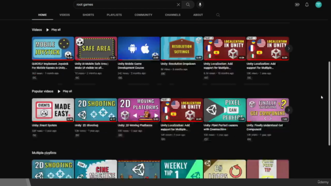Screen dimensions: 331x186
Task: Click play icon beside Popular videos Play all
Action: (59, 91)
